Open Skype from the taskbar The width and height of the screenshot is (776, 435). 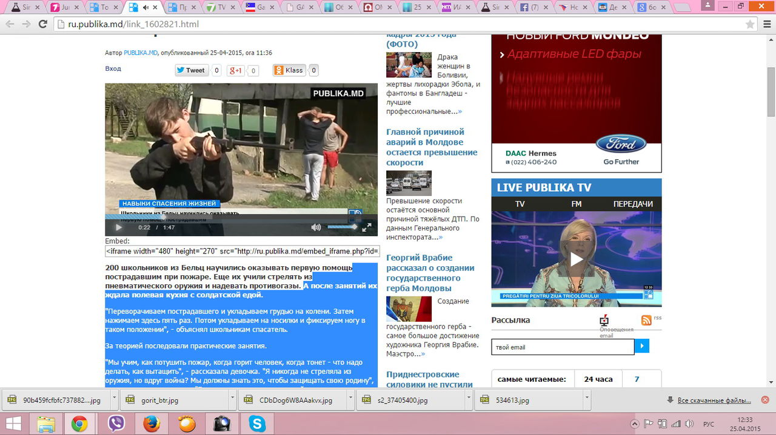click(x=258, y=424)
